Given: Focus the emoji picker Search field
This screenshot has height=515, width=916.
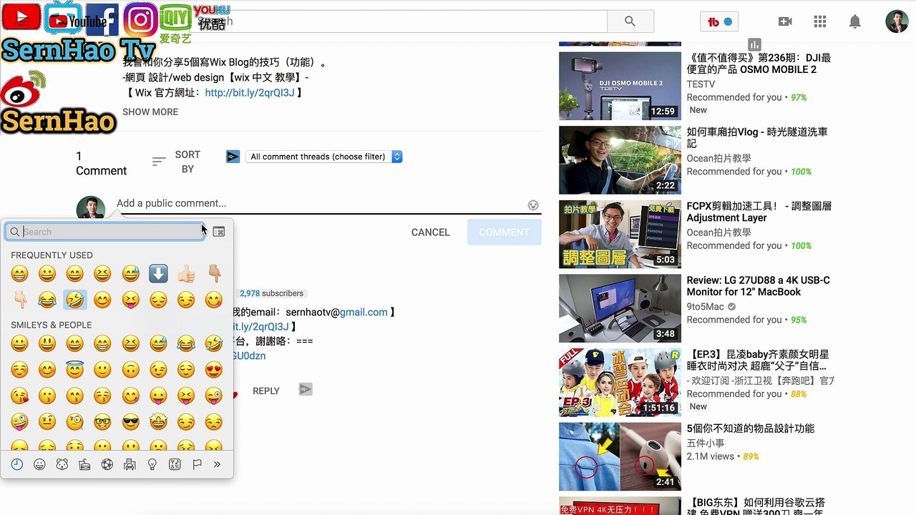Looking at the screenshot, I should [x=105, y=232].
